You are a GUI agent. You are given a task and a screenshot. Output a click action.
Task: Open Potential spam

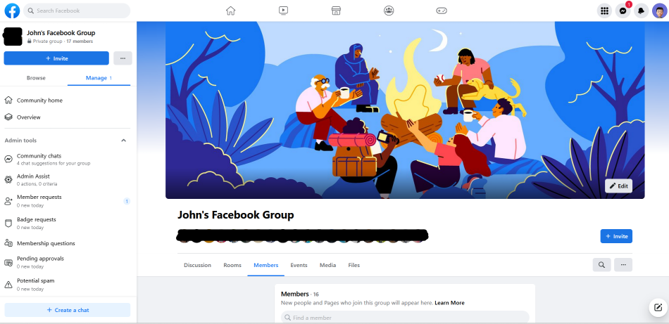coord(68,285)
